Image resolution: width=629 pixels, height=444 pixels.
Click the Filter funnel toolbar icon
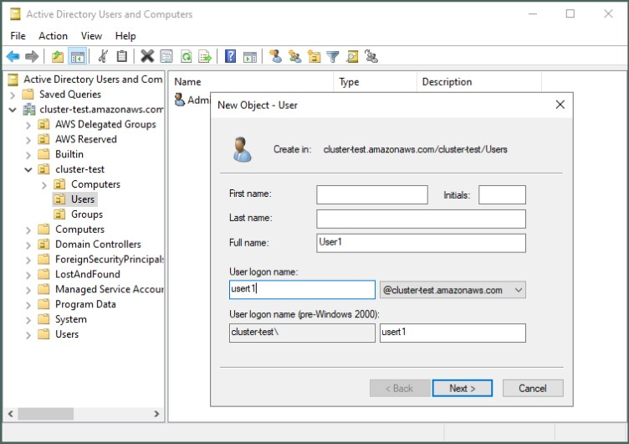333,57
